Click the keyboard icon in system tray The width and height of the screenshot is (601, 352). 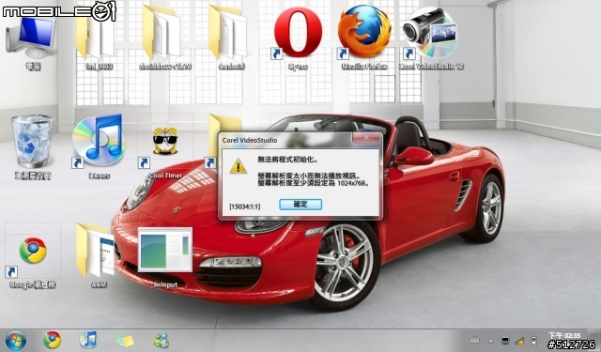point(475,341)
